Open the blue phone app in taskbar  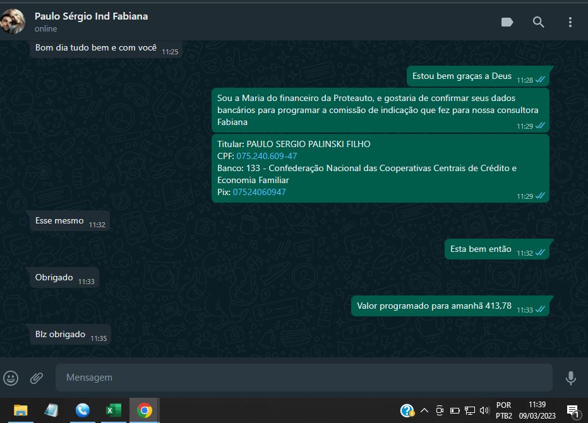click(x=83, y=410)
